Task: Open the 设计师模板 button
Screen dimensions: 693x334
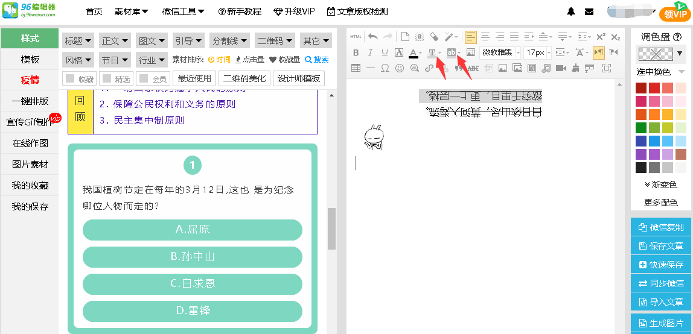Action: 299,79
